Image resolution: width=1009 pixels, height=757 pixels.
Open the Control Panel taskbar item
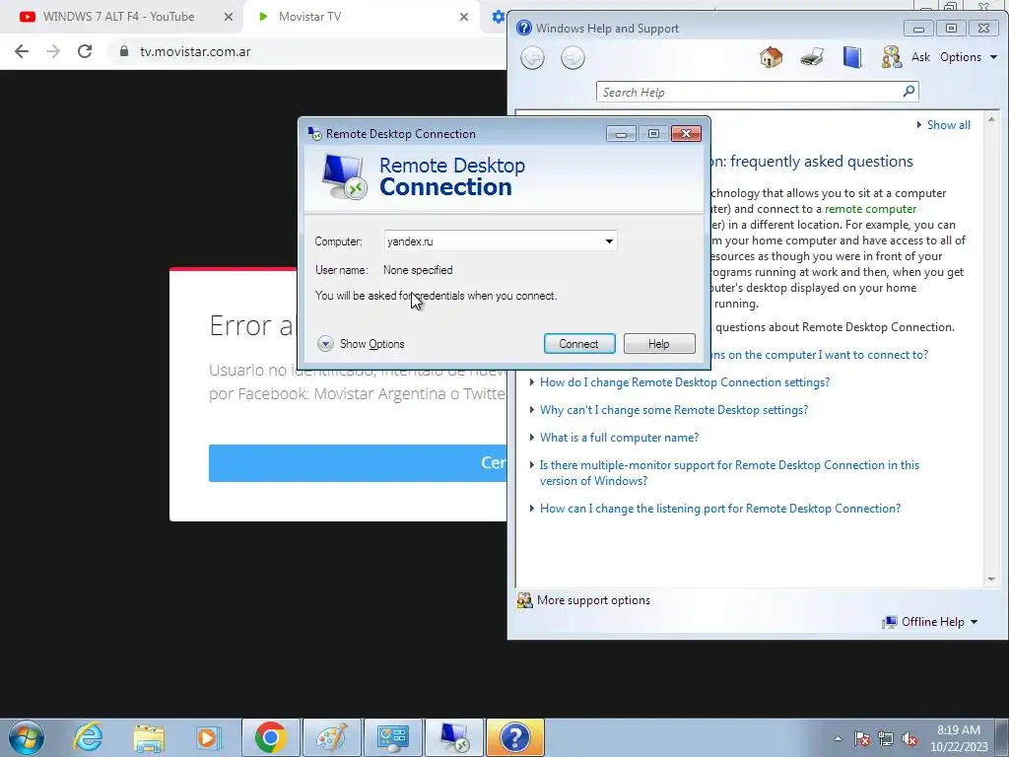(393, 737)
